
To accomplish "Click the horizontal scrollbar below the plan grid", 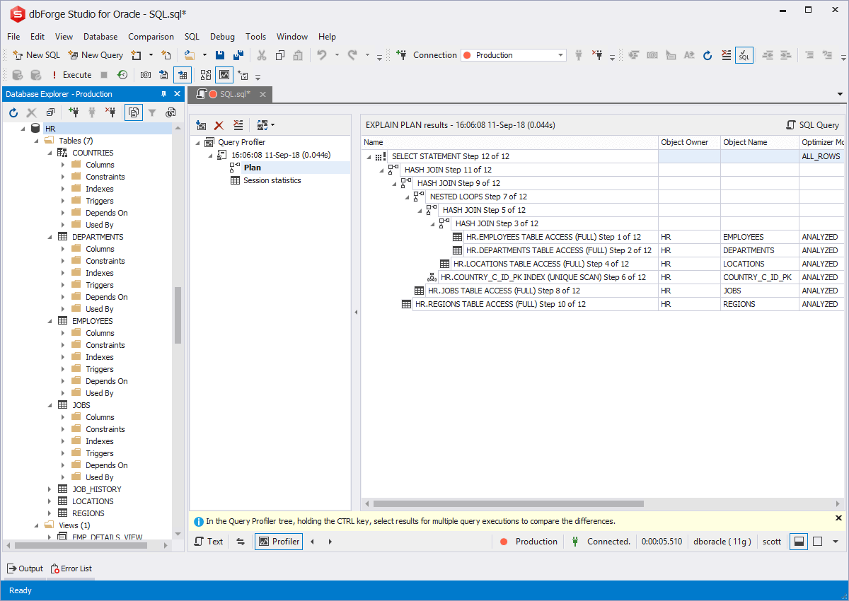I will point(508,504).
